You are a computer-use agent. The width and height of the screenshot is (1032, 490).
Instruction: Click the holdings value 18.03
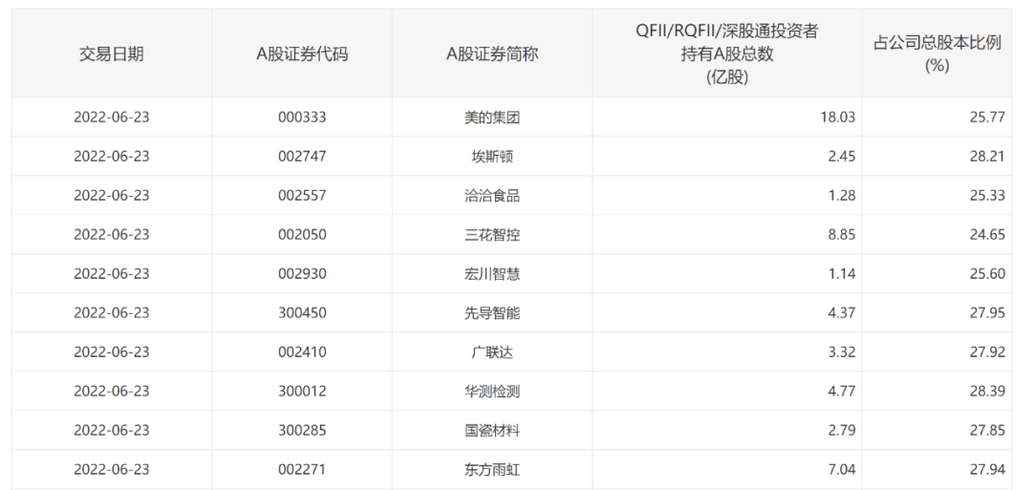839,117
